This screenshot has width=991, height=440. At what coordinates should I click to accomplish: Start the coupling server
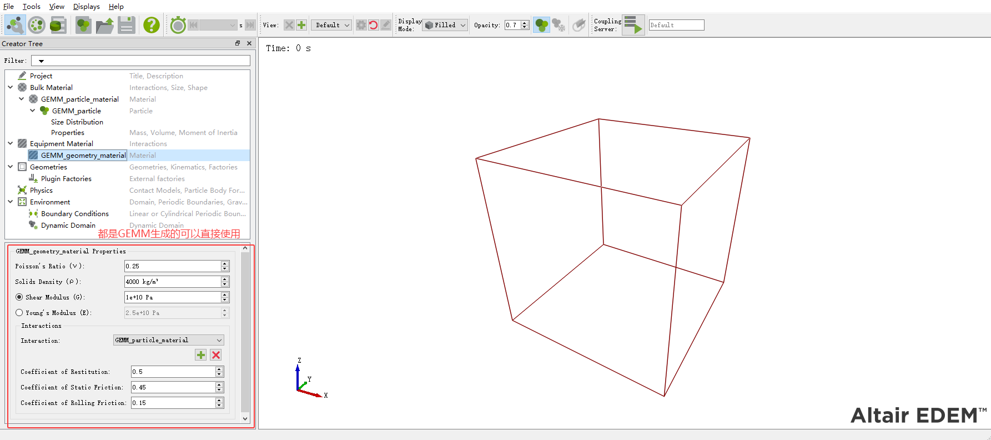click(x=632, y=25)
